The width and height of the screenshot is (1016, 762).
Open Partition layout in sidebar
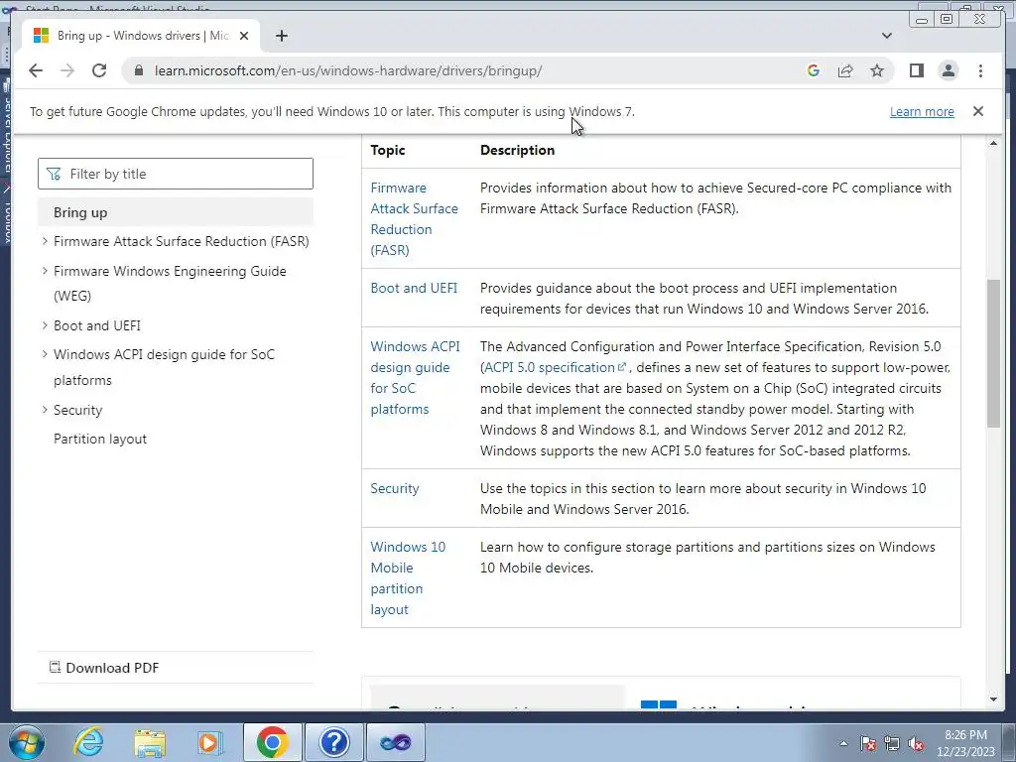click(100, 439)
